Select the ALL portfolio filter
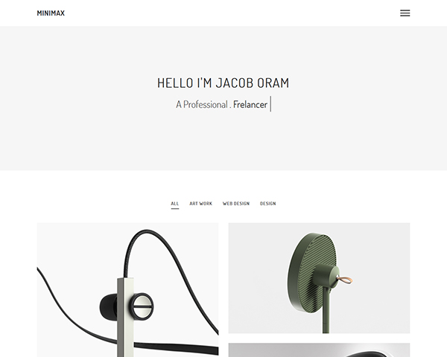 [175, 204]
